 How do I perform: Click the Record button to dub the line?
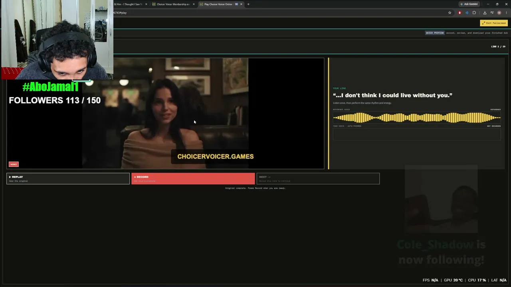(x=193, y=179)
